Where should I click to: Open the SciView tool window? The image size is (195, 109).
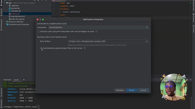pyautogui.click(x=194, y=29)
